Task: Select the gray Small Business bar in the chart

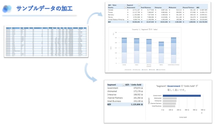Action: click(169, 106)
